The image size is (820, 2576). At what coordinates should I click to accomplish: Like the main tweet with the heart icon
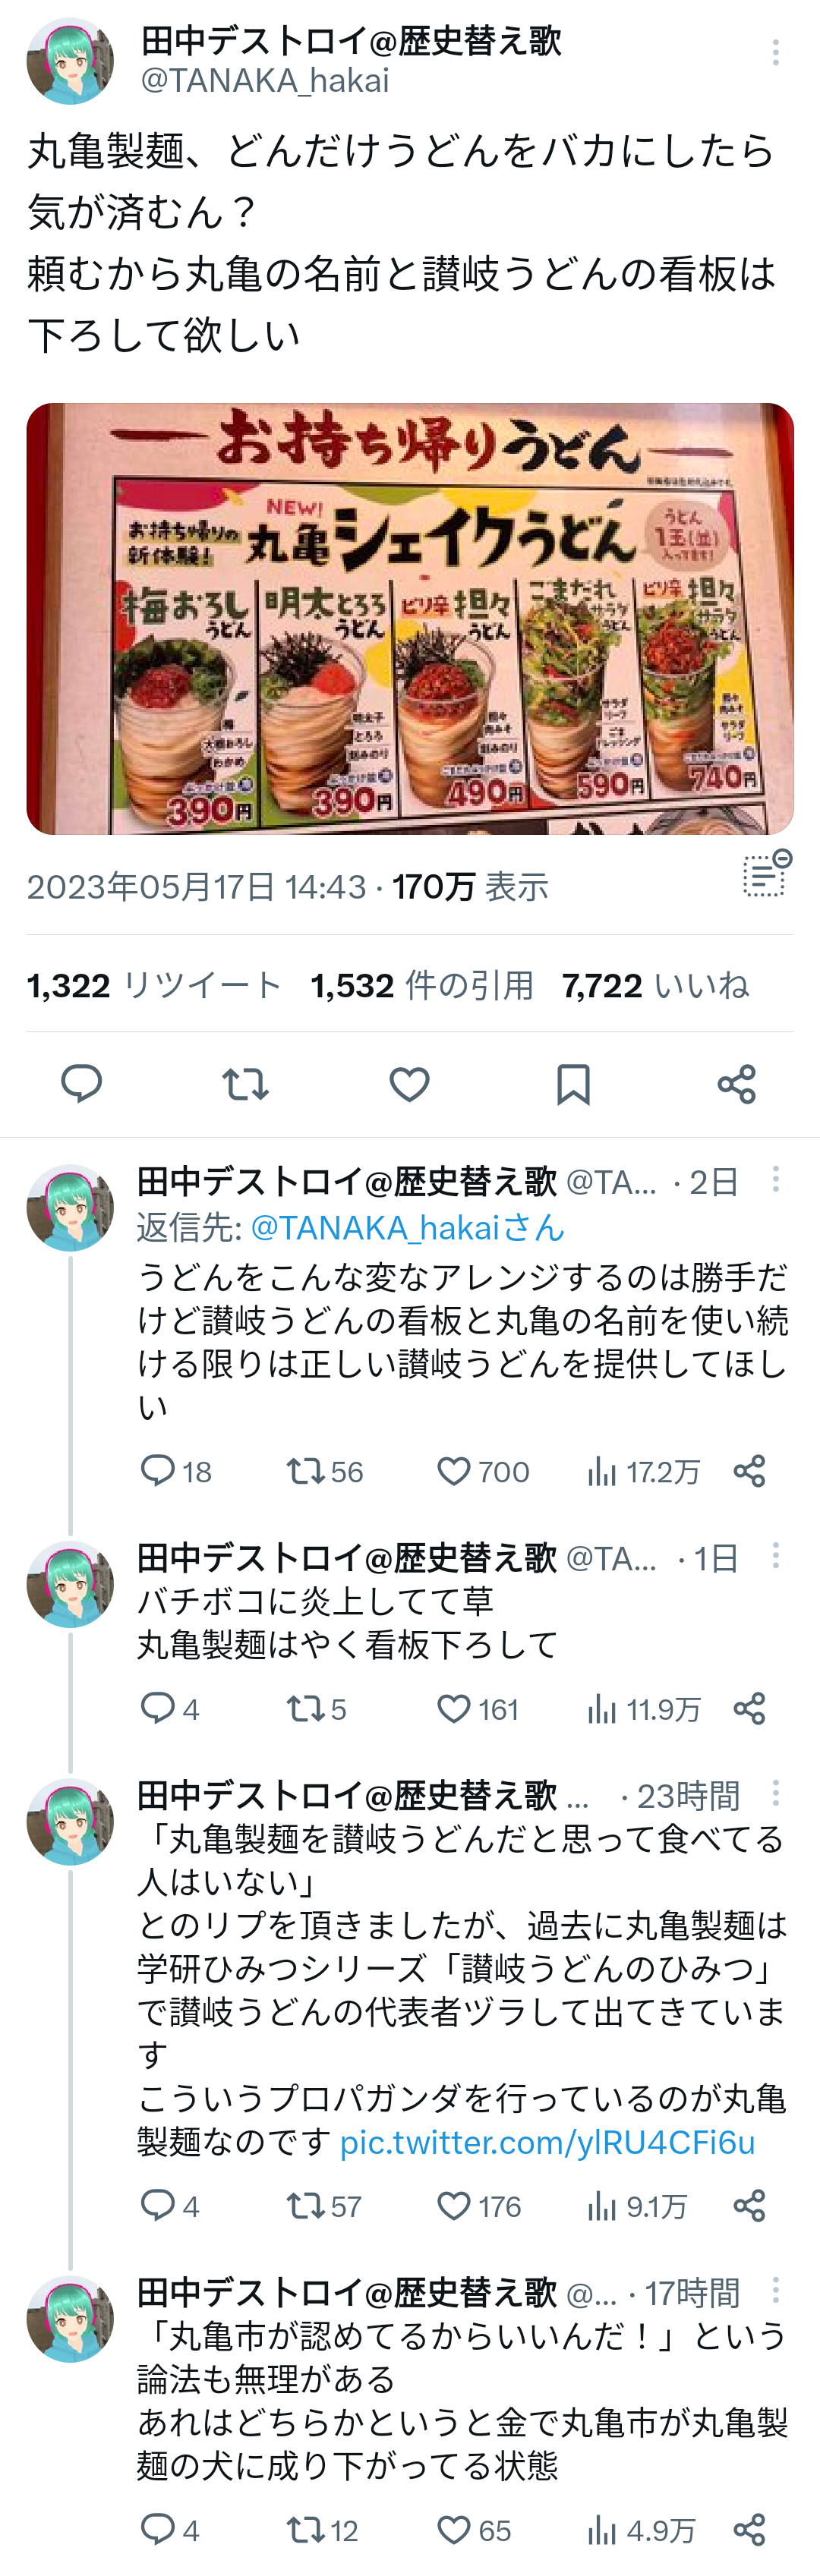409,1084
